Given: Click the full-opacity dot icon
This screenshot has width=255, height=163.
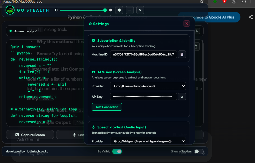Looking at the screenshot, I should [111, 10].
